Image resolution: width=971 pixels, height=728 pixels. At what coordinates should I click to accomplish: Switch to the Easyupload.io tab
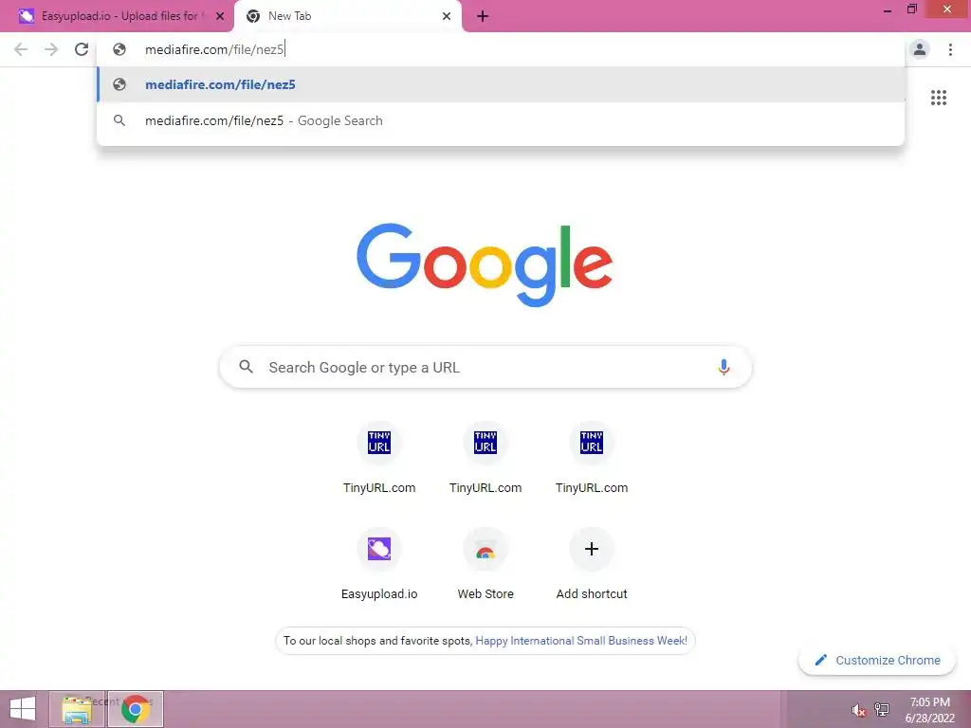117,17
